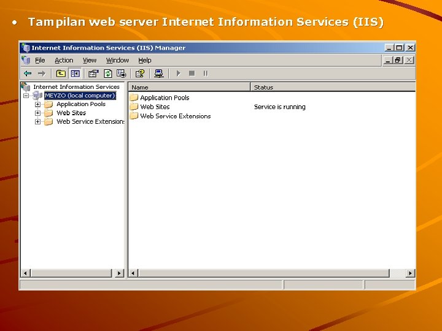Click MEYZO computer icon in tree
This screenshot has width=442, height=331.
[x=37, y=96]
